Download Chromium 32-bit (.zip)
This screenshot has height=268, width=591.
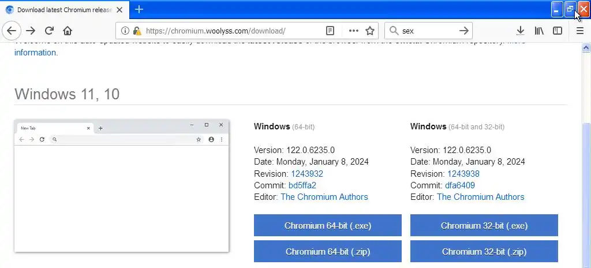(484, 251)
